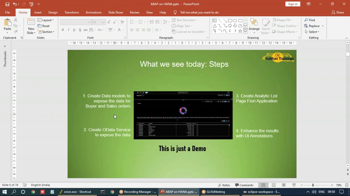Screen dimensions: 350x196
Task: Click the Reset slide button
Action: pos(43,26)
